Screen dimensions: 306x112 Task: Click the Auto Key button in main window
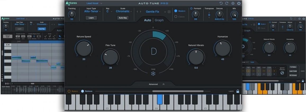[x=123, y=18]
